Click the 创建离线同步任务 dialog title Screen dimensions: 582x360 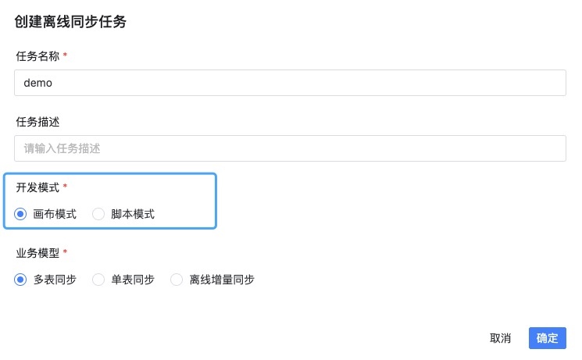pos(70,22)
